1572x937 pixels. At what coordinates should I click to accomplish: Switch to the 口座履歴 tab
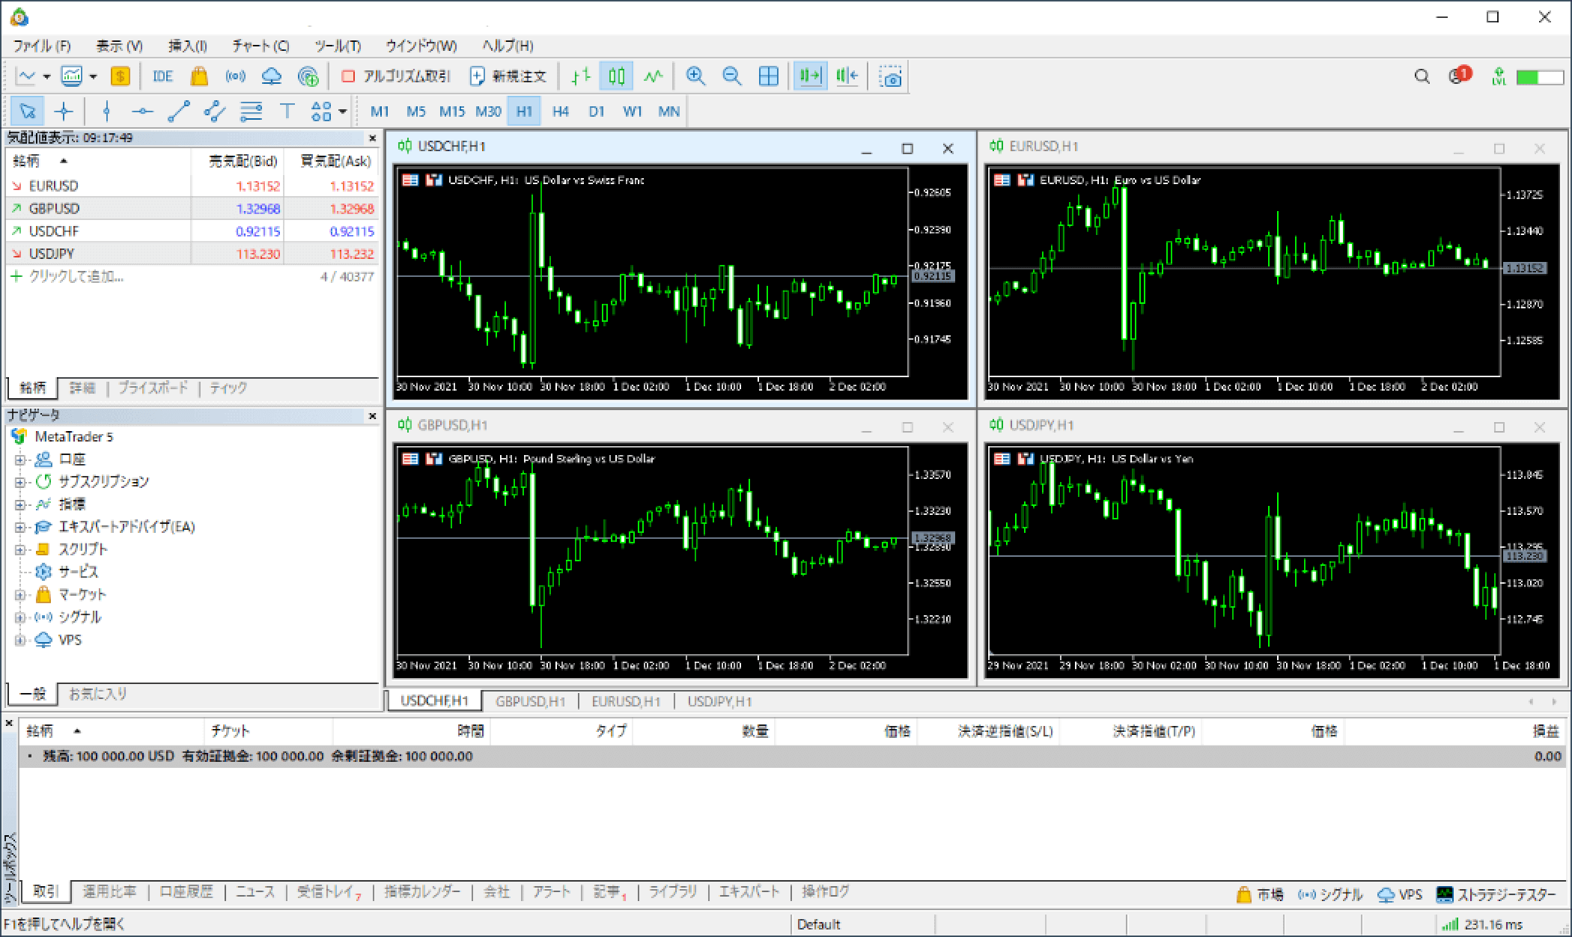[186, 892]
